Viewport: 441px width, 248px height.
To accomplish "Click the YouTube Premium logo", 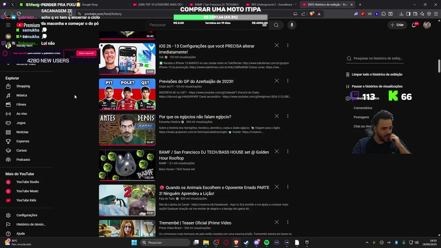I will (28, 25).
